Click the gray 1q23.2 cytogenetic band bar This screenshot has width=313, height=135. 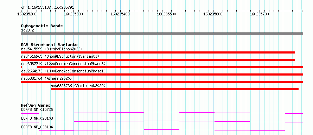162,34
